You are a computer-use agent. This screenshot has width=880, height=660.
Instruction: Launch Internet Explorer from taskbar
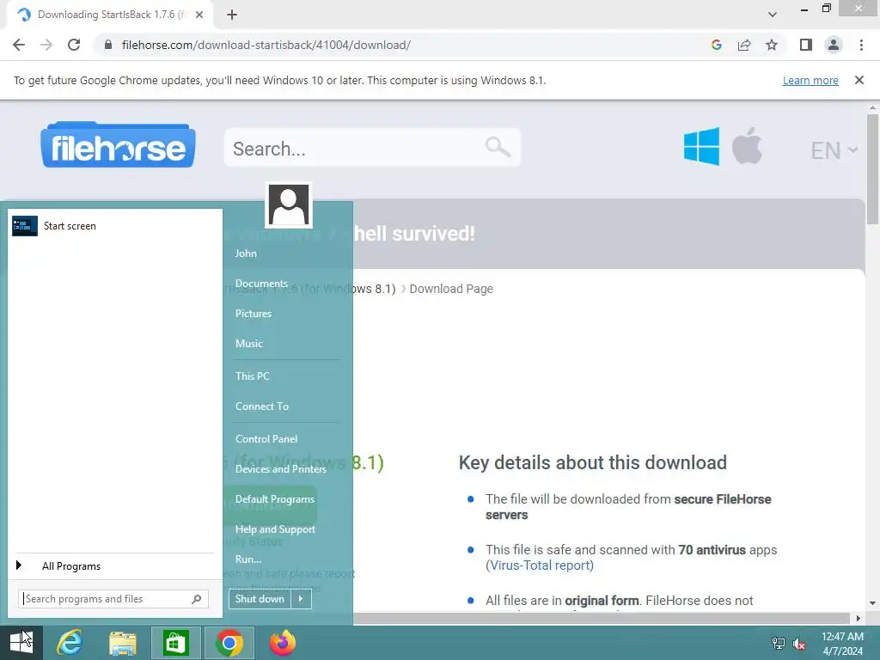pyautogui.click(x=70, y=643)
